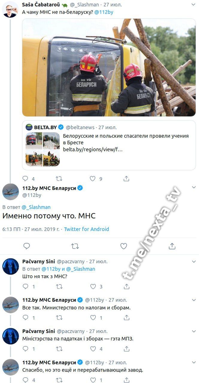199x383 pixels.
Task: Like Pačvarny Sini's 'Што ня так з МНС?' reply
Action: coord(93,286)
